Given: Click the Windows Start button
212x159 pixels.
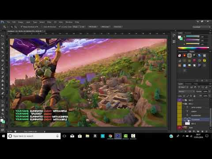Looking at the screenshot, I should [x=4, y=136].
